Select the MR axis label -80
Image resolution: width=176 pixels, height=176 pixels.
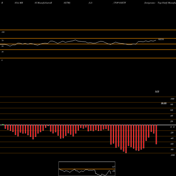172,150
